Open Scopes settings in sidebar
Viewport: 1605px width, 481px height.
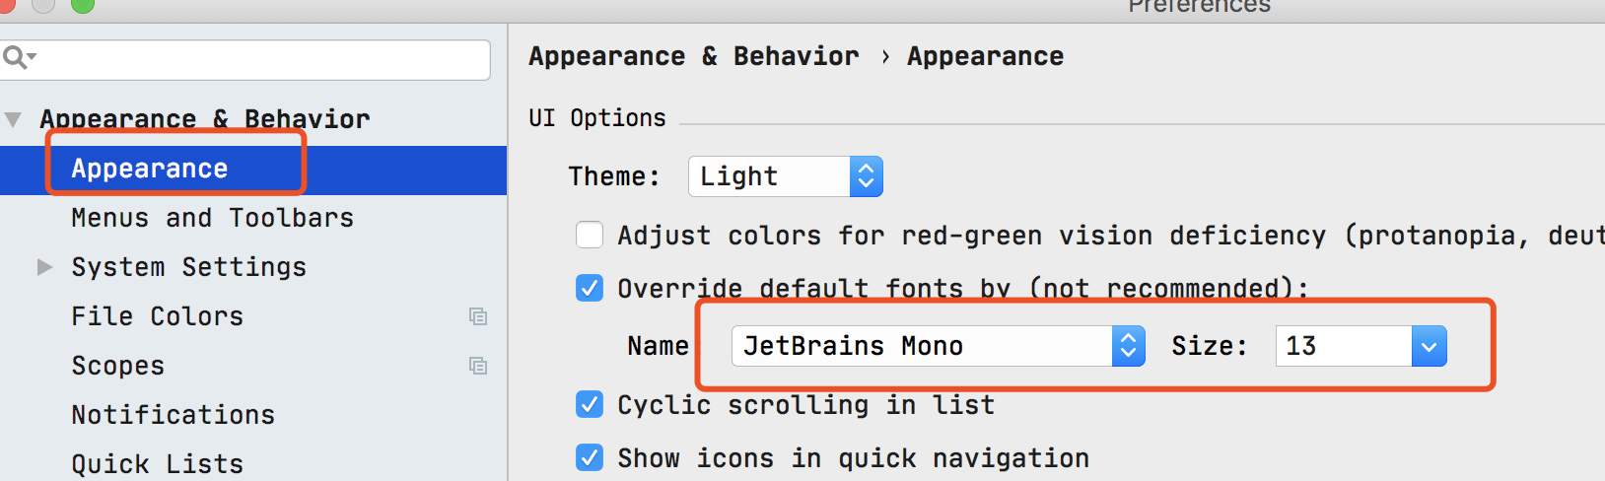click(117, 366)
